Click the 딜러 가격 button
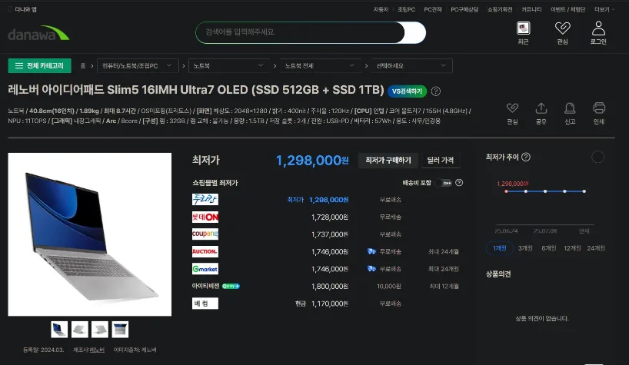Screen dimensions: 629x365 tap(440, 161)
